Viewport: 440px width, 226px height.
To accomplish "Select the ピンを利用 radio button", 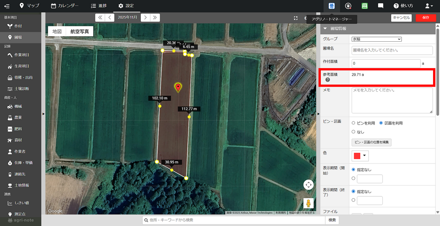I will [353, 123].
